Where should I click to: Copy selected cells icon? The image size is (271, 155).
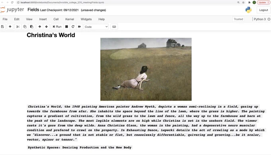click(x=25, y=27)
